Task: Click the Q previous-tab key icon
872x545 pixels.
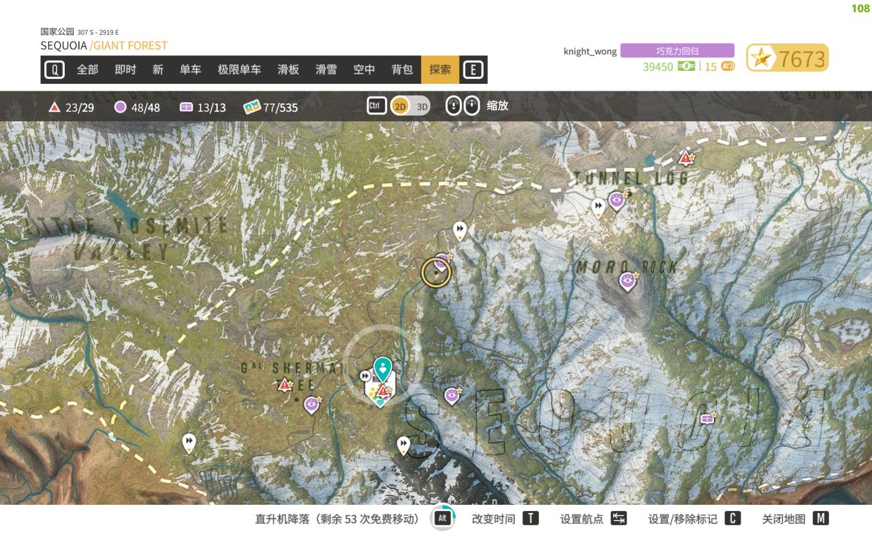Action: coord(54,69)
